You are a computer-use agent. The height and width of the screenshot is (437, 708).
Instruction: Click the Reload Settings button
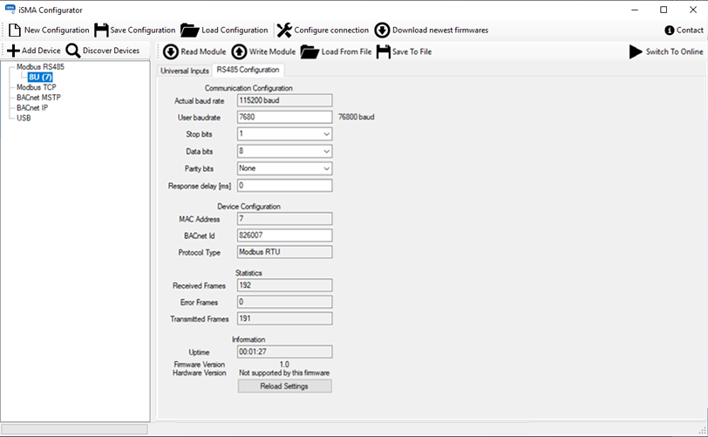click(284, 386)
